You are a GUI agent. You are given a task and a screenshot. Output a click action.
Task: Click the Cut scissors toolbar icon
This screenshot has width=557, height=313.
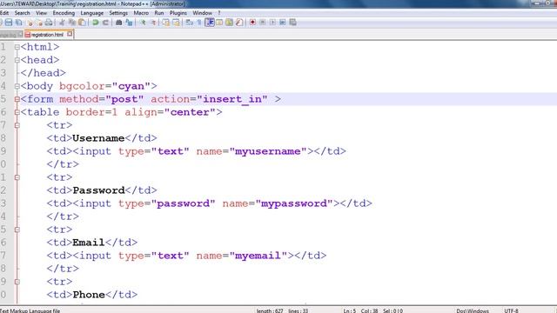click(62, 23)
